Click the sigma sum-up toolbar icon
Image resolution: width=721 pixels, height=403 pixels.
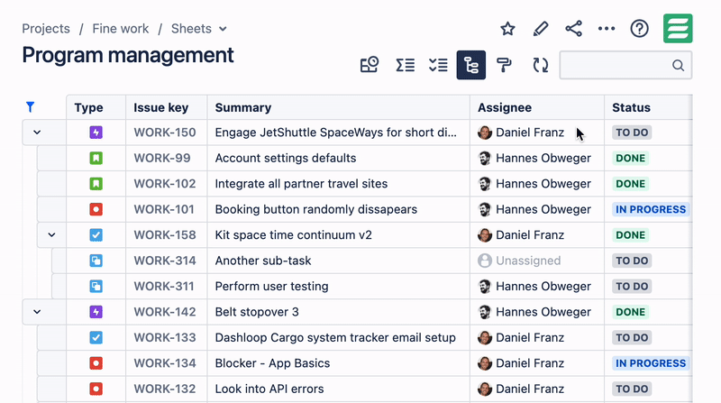[405, 65]
